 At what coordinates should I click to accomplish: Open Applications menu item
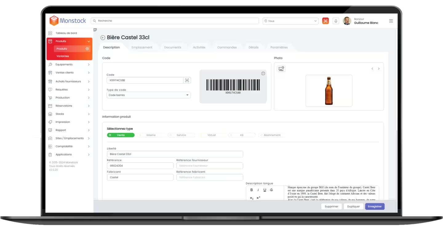click(x=64, y=155)
